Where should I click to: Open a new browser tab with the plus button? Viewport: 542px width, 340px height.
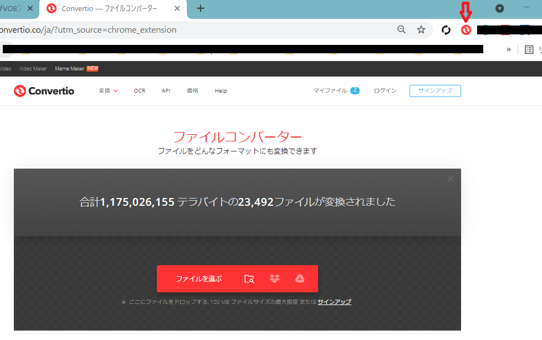(201, 8)
